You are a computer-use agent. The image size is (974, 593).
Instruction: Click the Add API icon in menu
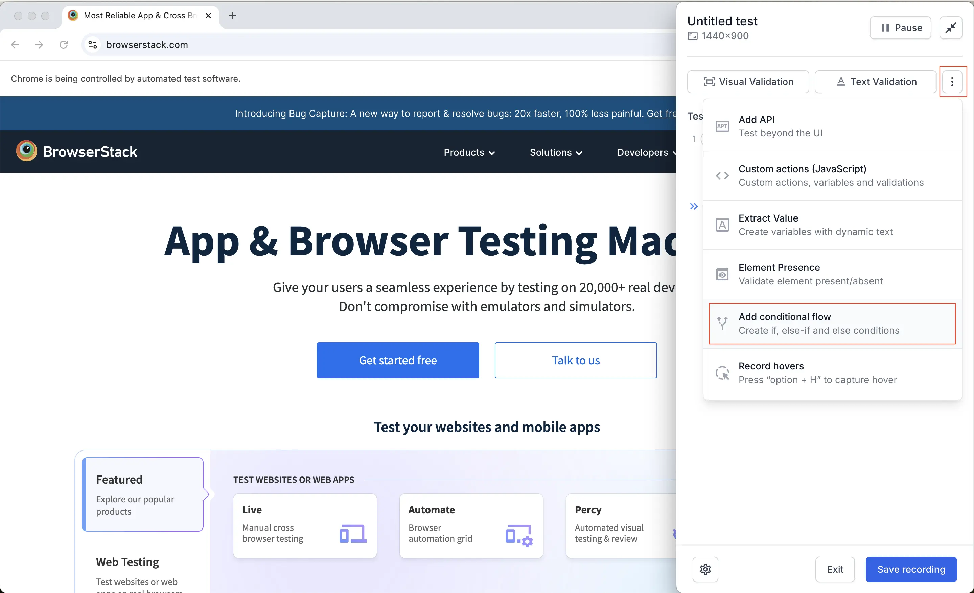722,126
